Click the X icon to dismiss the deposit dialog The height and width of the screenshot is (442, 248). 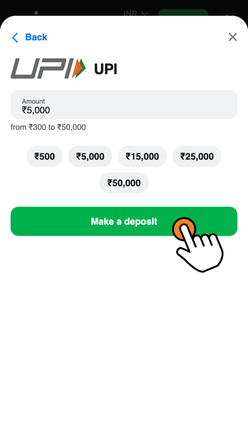232,37
